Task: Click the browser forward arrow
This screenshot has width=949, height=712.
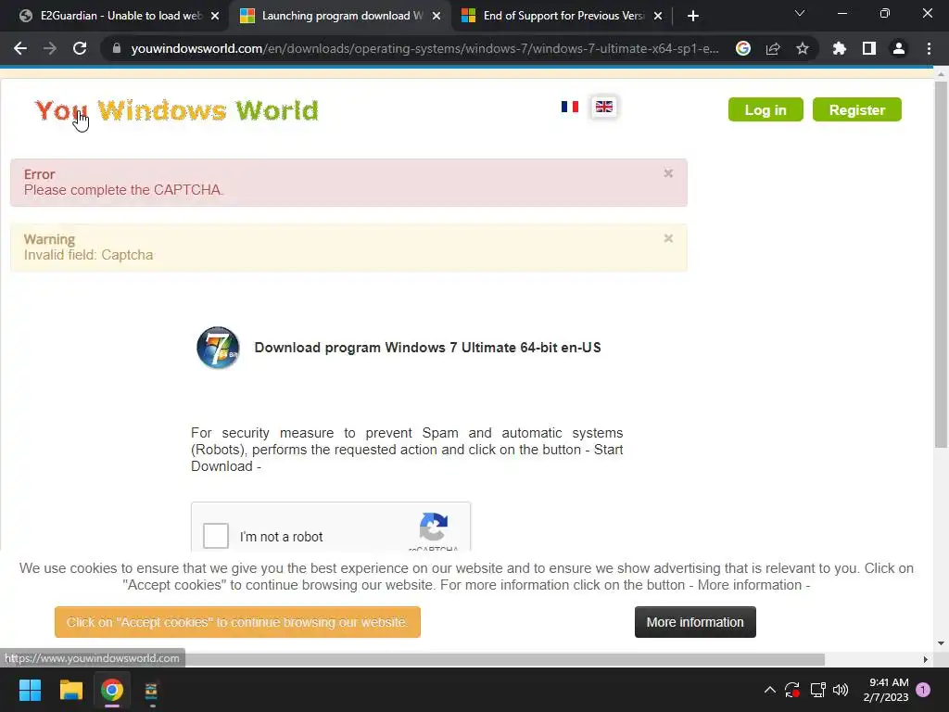Action: pyautogui.click(x=50, y=48)
